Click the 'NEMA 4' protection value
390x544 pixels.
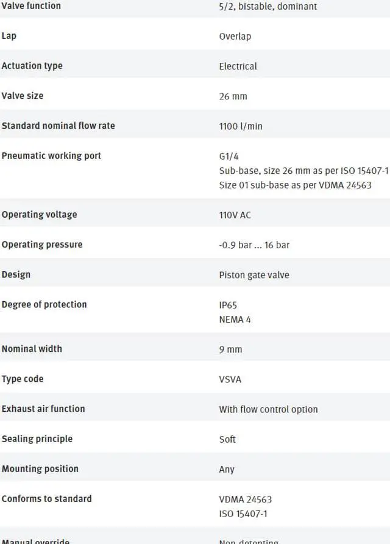coord(235,319)
